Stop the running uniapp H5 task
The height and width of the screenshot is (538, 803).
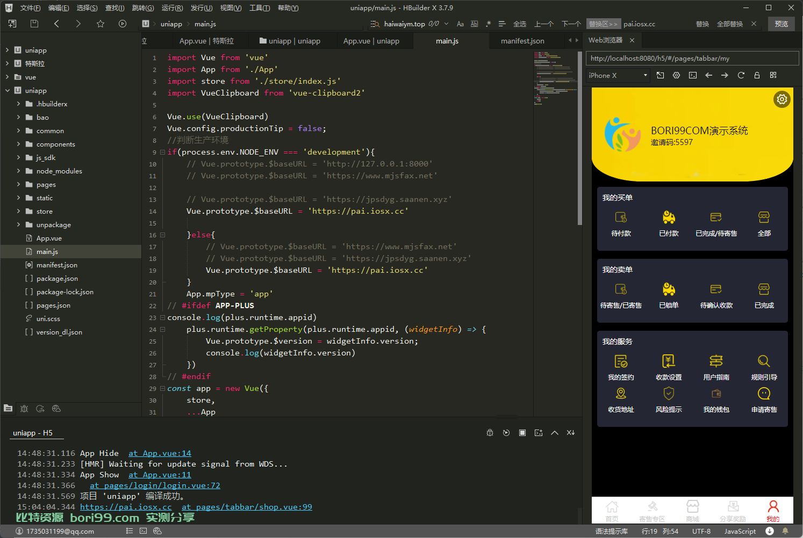point(522,433)
